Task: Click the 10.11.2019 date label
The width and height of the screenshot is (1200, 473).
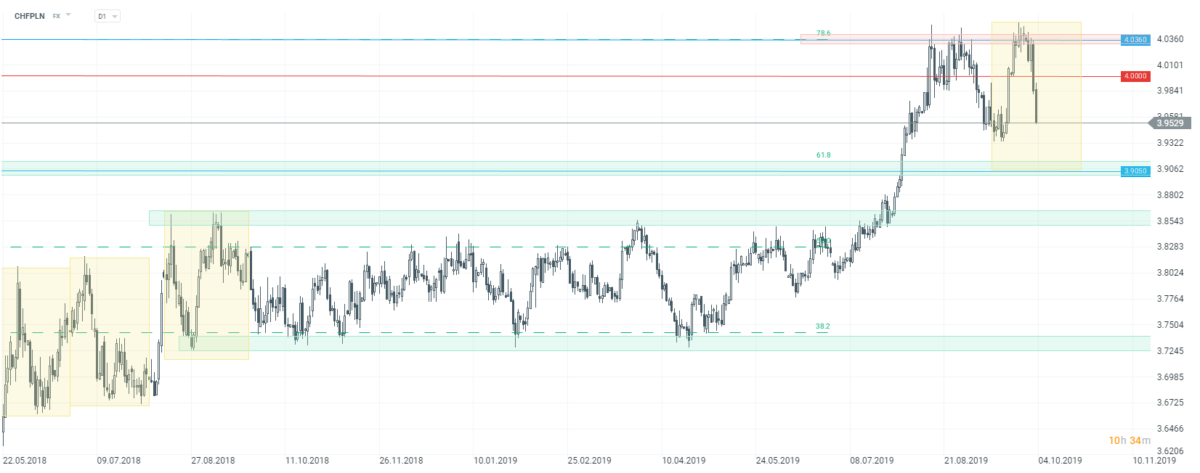Action: [1154, 461]
